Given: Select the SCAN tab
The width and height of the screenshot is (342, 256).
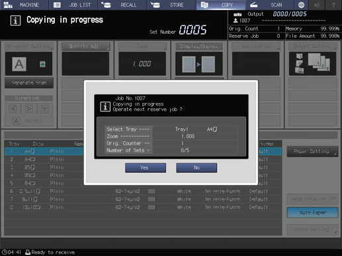Looking at the screenshot, I should pos(269,5).
